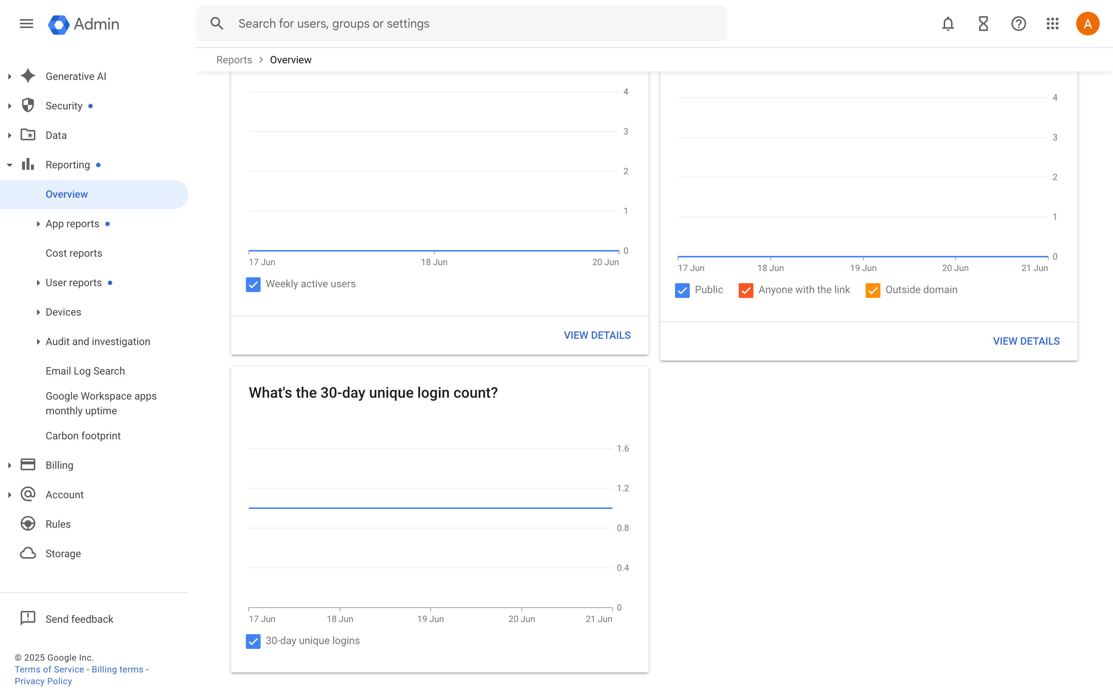Open the account avatar menu
This screenshot has height=696, width=1113.
pos(1087,24)
